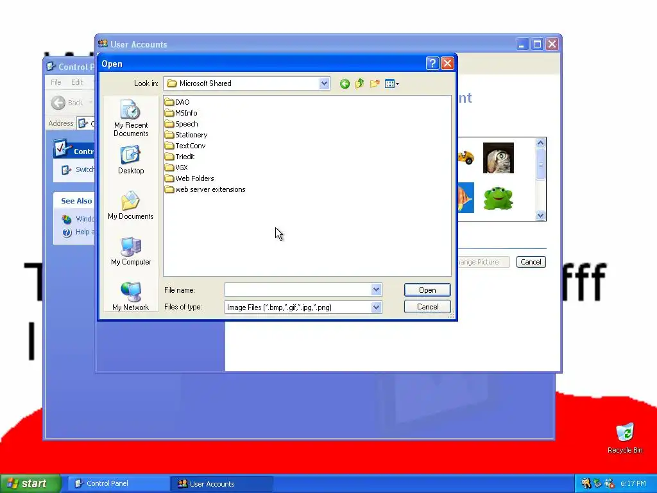The image size is (657, 493).
Task: Select the MSInfo folder
Action: [x=181, y=113]
